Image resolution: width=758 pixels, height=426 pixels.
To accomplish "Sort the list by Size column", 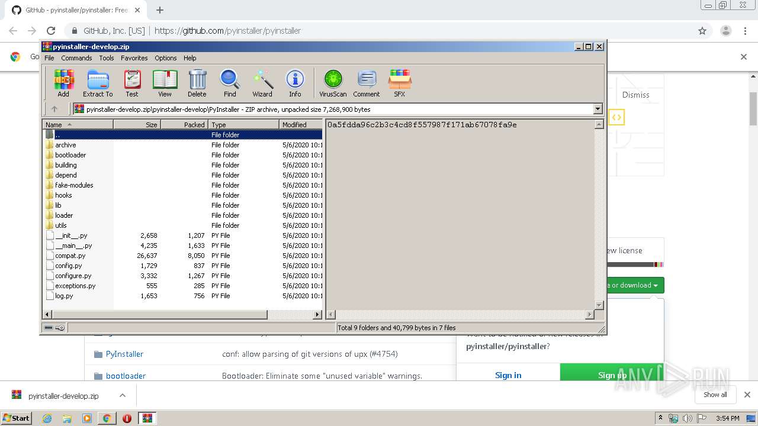I will point(137,124).
